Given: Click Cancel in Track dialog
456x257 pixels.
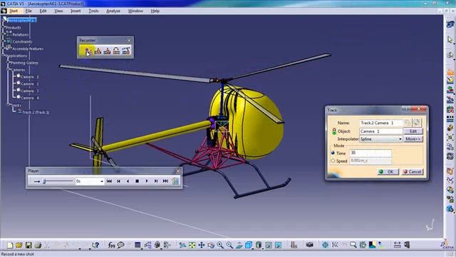Looking at the screenshot, I should tap(413, 171).
